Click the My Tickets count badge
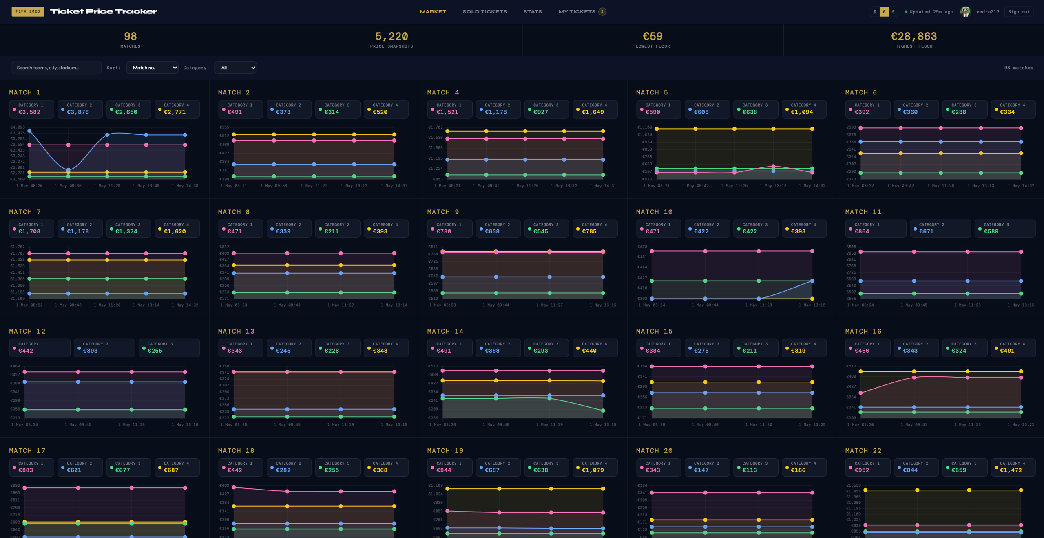Viewport: 1044px width, 538px height. [602, 11]
